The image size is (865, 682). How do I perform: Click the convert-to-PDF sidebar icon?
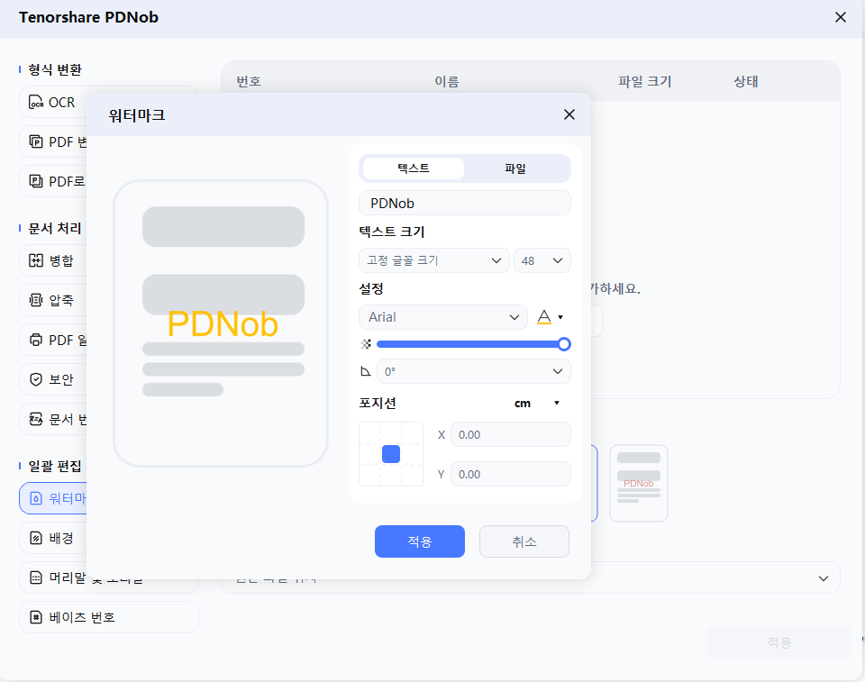(x=36, y=181)
